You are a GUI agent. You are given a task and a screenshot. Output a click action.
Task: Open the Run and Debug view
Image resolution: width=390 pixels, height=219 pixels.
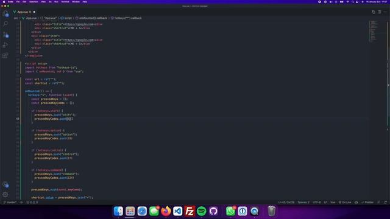coord(5,45)
